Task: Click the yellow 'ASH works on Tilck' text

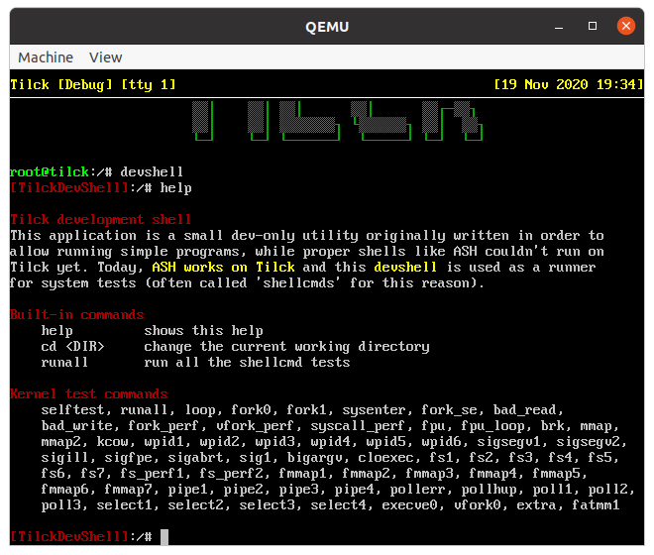Action: click(x=223, y=268)
